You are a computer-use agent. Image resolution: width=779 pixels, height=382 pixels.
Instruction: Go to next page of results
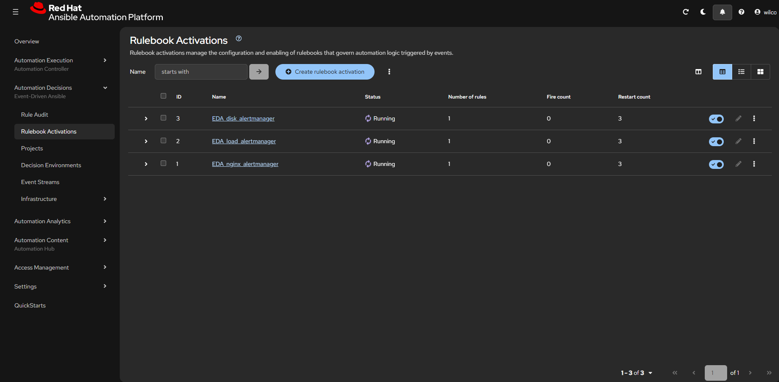click(750, 373)
